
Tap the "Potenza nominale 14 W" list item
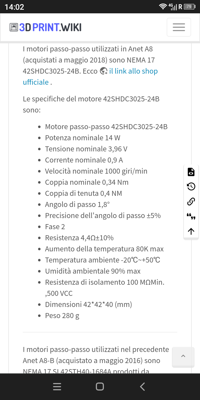click(83, 138)
